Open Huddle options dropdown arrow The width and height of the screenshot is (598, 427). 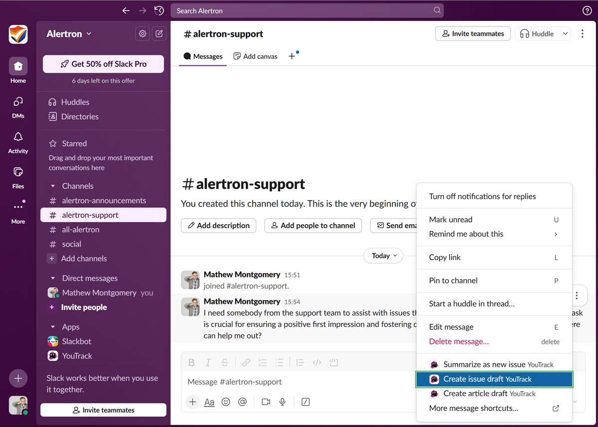point(565,34)
